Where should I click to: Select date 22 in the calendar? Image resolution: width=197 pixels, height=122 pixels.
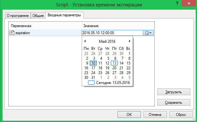(128, 68)
